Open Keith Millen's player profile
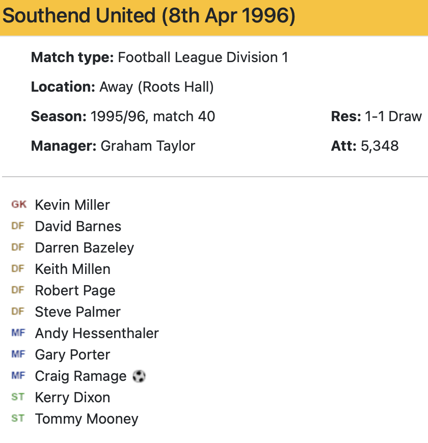 72,269
